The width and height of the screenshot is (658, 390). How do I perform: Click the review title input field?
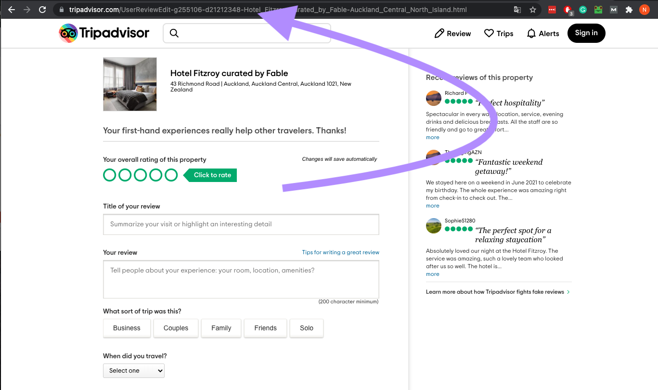click(241, 224)
